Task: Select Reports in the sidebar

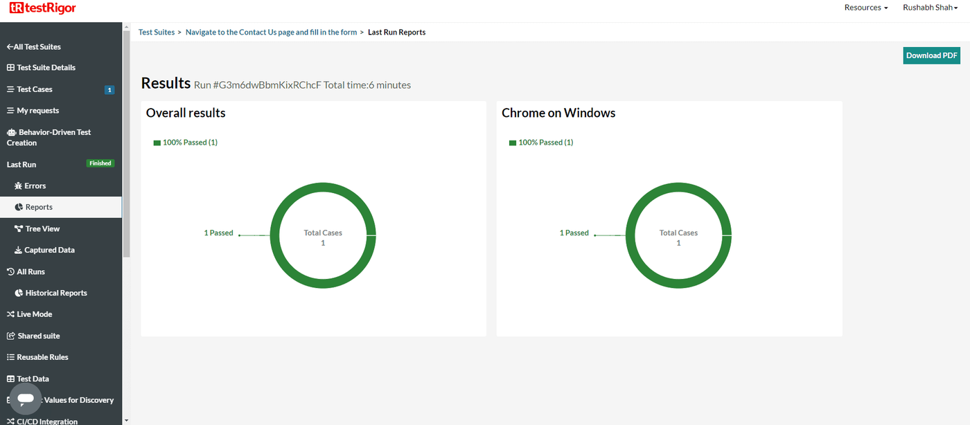Action: 61,207
